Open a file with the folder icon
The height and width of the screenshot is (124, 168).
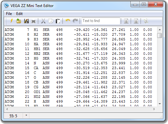(x=18, y=21)
